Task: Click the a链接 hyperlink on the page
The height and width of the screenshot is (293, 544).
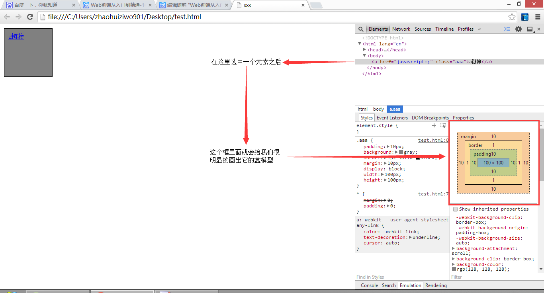Action: coord(16,36)
